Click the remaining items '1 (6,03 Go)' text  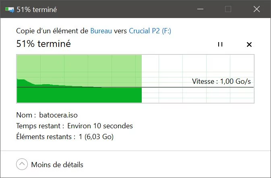point(96,137)
